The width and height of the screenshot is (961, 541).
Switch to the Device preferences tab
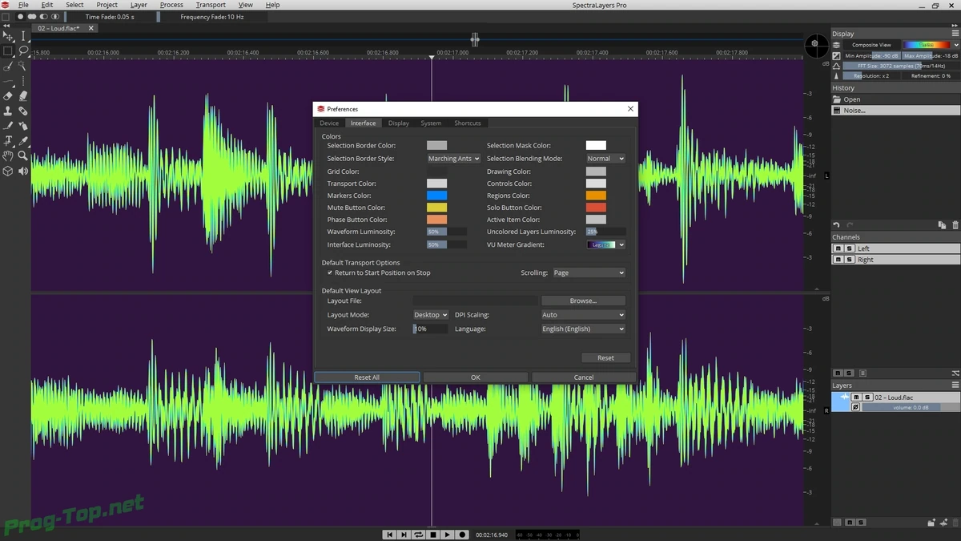[x=329, y=123]
